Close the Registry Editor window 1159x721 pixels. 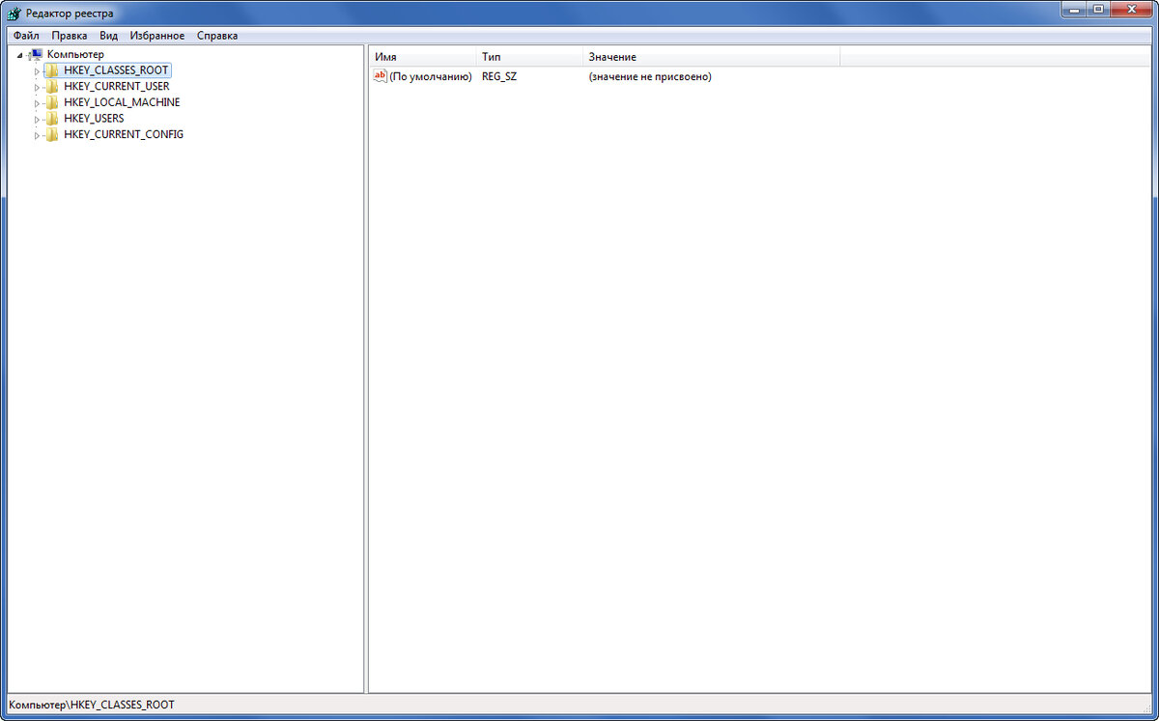tap(1132, 9)
